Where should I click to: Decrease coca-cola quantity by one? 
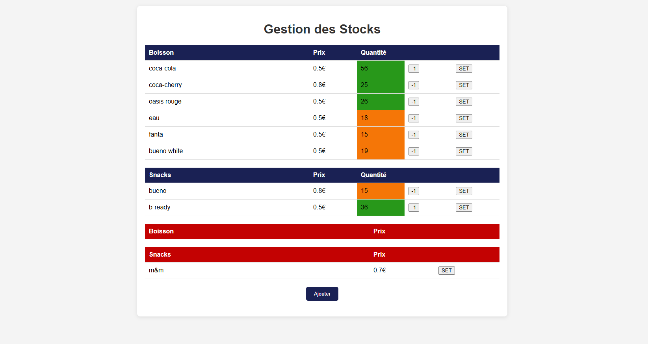(414, 69)
